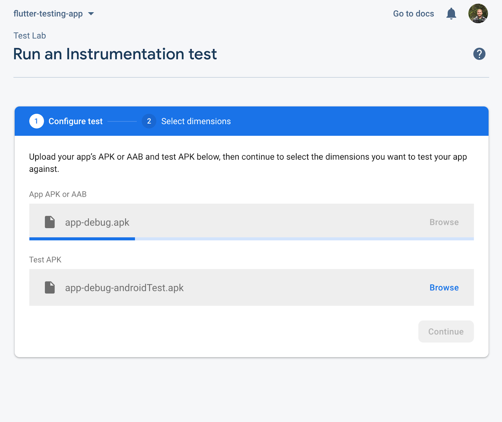Click the Browse button for Test APK

444,288
